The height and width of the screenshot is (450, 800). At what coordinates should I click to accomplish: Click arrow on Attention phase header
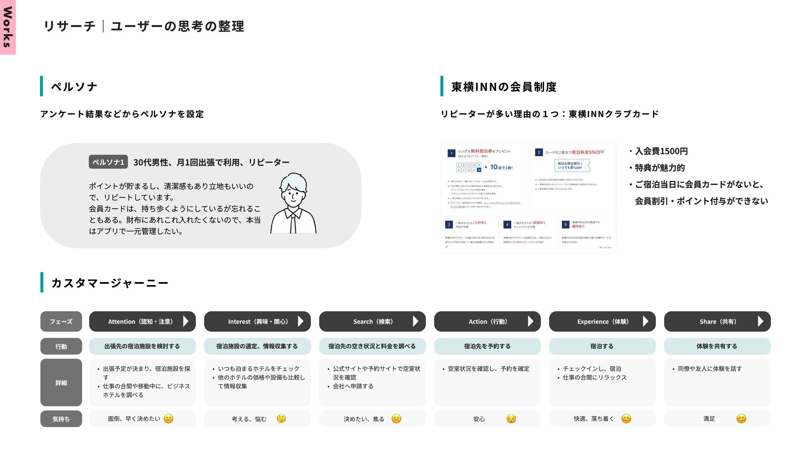(186, 321)
